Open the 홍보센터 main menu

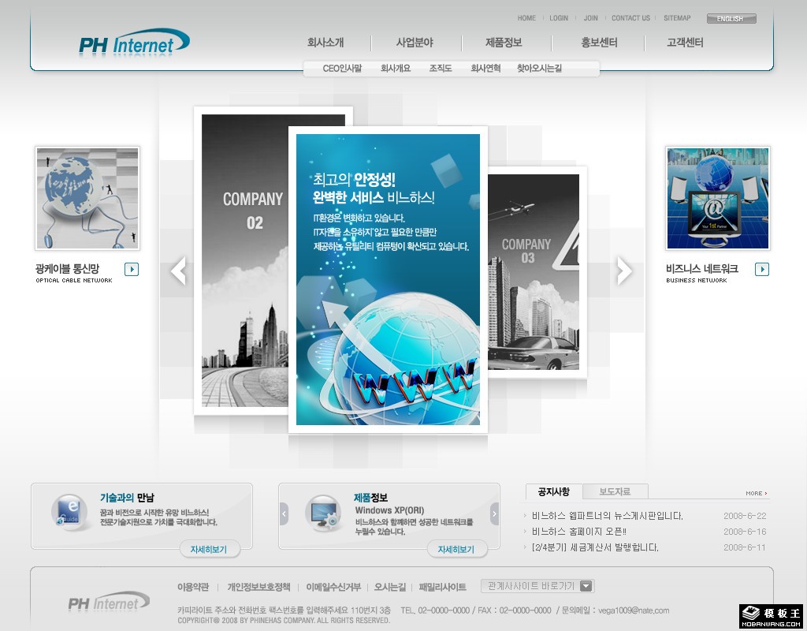point(599,43)
